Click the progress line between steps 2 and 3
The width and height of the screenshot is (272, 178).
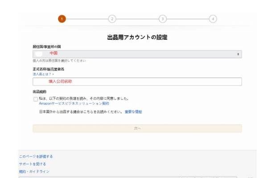[x=137, y=19]
